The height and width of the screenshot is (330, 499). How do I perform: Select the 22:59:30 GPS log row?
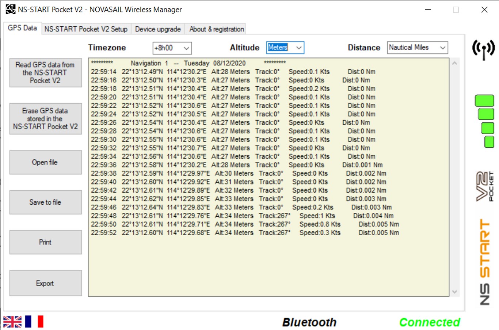(x=233, y=139)
